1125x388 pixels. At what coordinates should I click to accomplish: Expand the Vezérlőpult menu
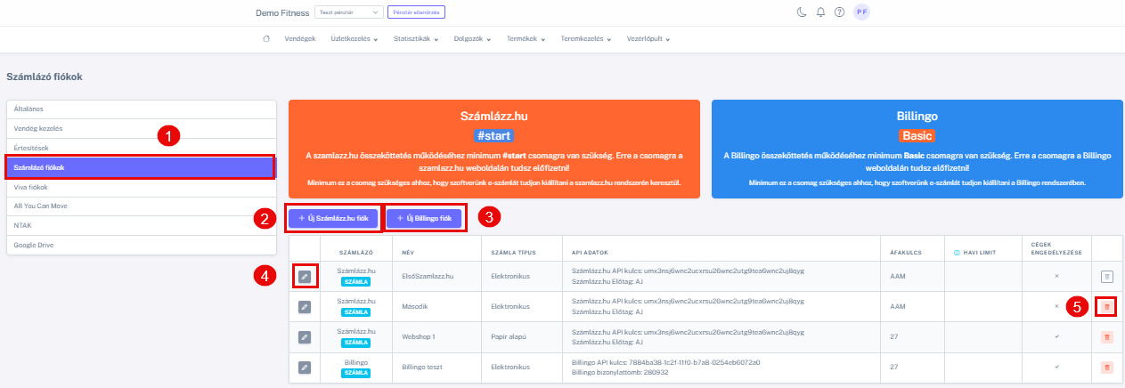[648, 39]
